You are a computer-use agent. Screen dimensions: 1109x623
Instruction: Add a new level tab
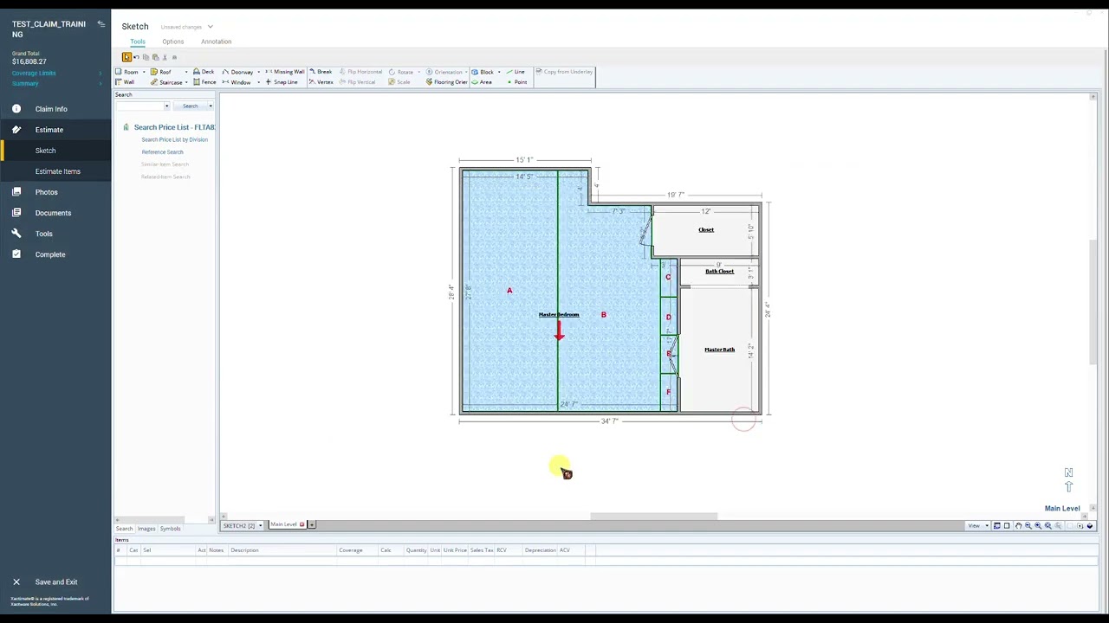click(312, 525)
